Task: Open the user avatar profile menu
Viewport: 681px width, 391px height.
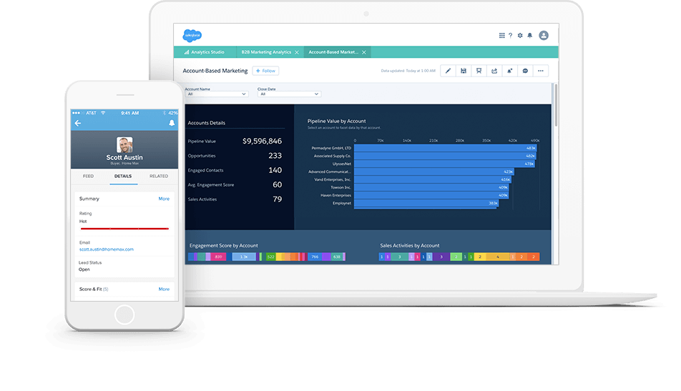Action: [x=544, y=35]
